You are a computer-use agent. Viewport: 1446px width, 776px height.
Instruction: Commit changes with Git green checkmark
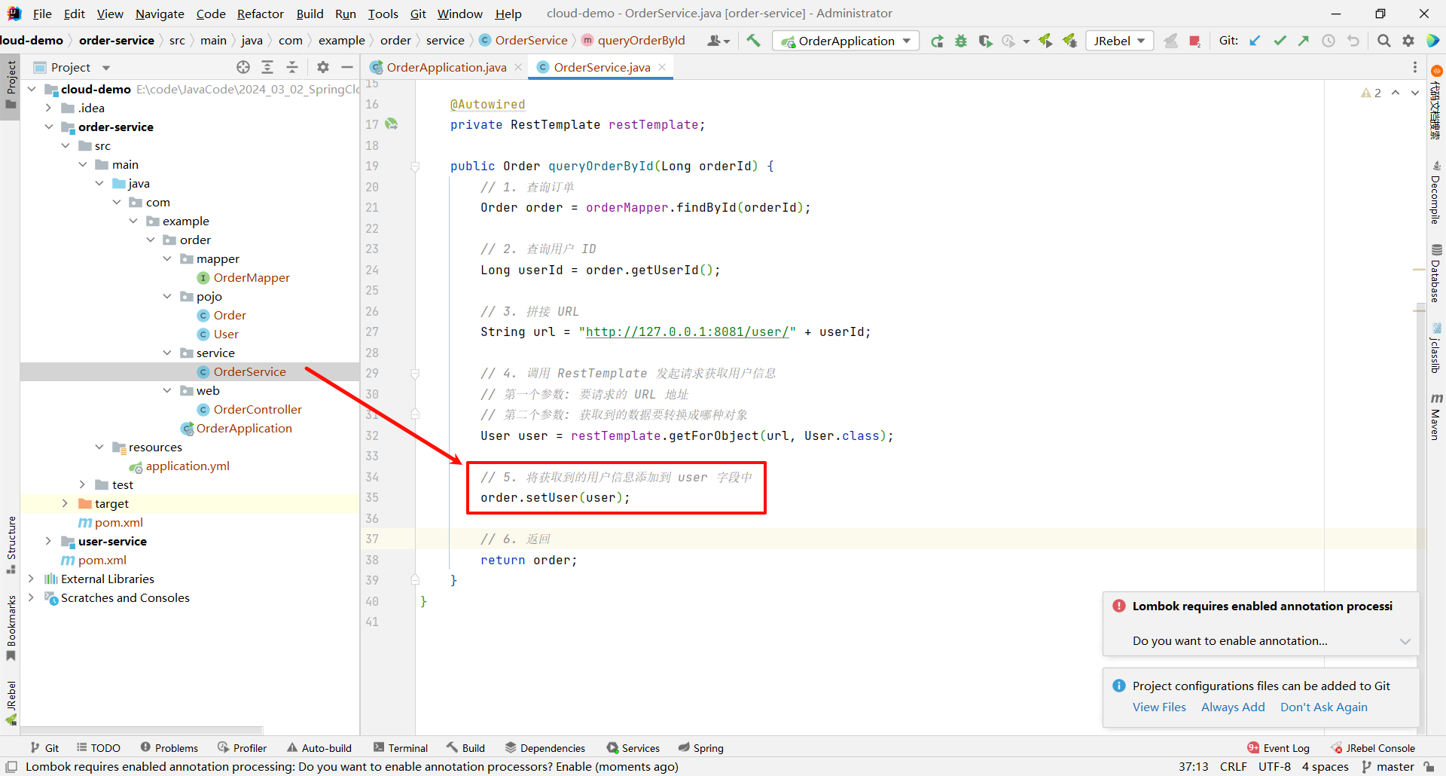pos(1280,41)
